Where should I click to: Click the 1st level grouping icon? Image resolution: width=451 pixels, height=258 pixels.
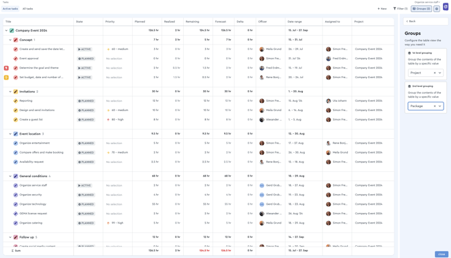(409, 53)
